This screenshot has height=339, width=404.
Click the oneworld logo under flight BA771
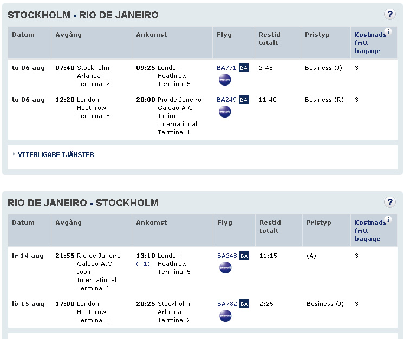point(225,80)
